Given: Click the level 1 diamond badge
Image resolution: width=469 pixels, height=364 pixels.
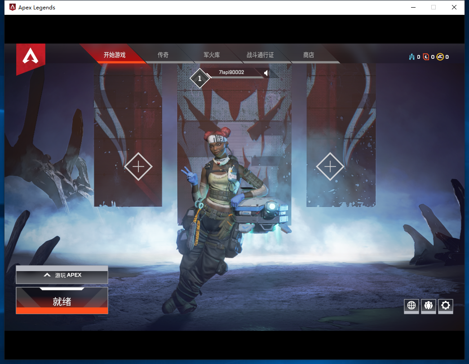Looking at the screenshot, I should 200,79.
